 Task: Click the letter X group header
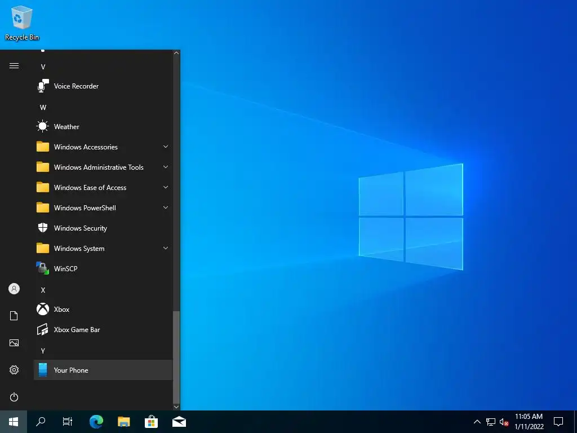[x=43, y=290]
